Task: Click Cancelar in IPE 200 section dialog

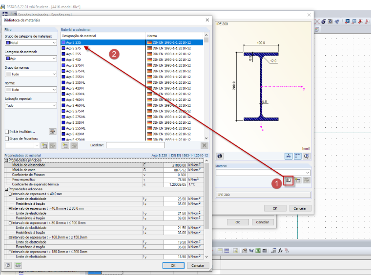Action: click(x=300, y=208)
